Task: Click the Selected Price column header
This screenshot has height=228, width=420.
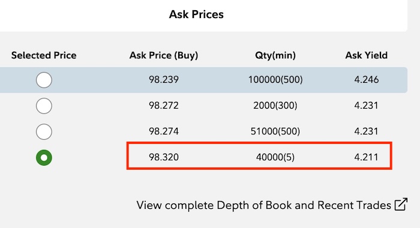Action: [44, 55]
